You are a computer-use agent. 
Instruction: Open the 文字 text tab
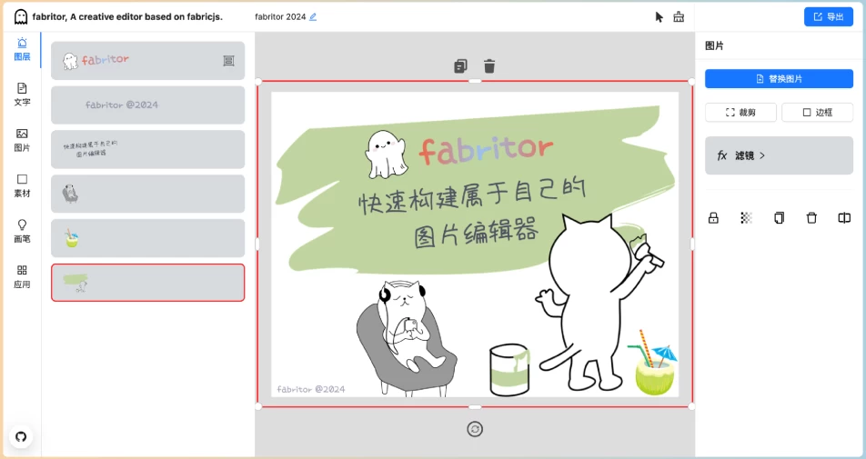pos(22,94)
